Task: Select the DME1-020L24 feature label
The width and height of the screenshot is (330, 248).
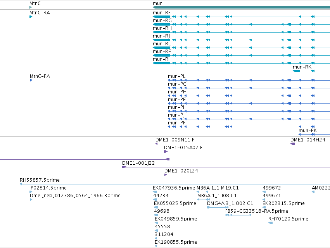Action: 181,171
